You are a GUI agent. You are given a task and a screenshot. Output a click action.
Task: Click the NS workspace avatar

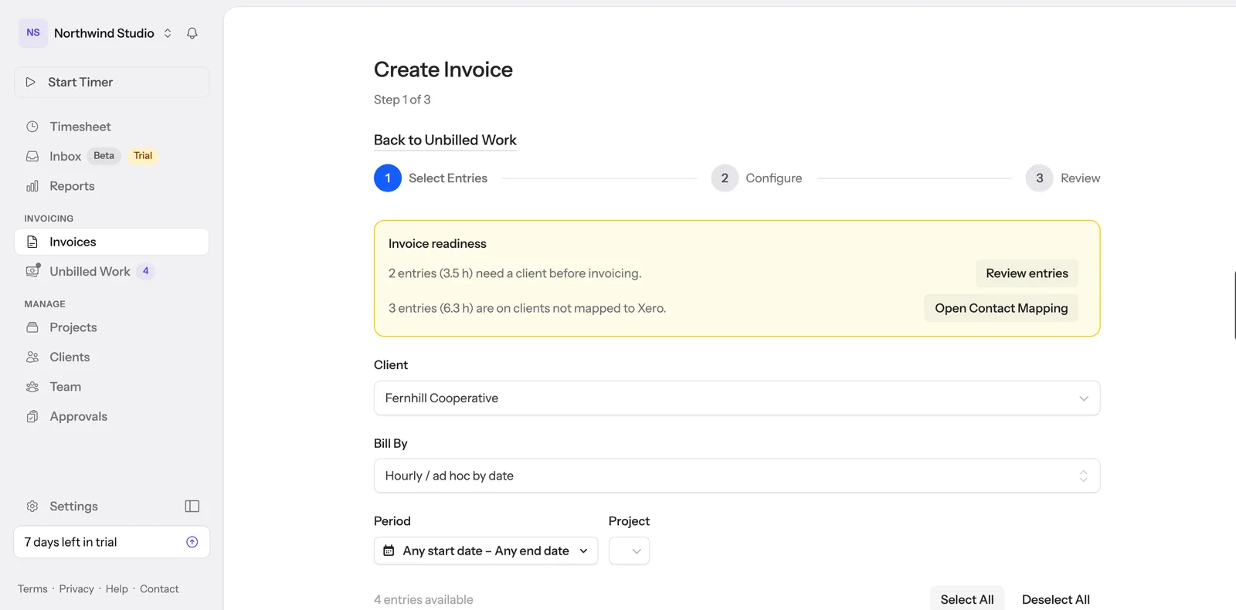(x=33, y=33)
